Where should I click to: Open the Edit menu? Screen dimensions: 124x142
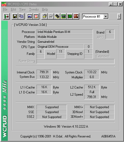[x=13, y=10]
